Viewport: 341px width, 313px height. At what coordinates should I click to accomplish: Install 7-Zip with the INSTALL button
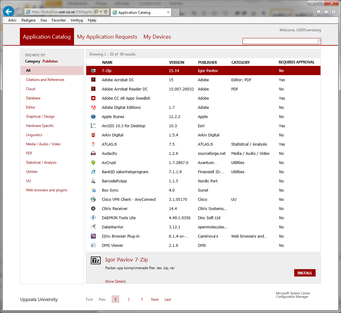click(305, 273)
